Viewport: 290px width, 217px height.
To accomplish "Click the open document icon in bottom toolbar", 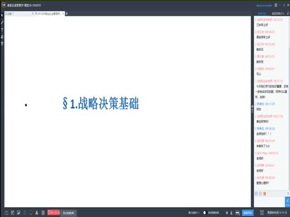I will coord(13,212).
